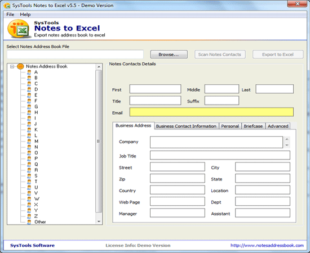Click the Browse... button
310x253 pixels.
(x=169, y=55)
